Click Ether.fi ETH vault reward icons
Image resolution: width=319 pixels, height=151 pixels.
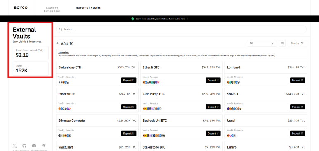tap(64, 109)
